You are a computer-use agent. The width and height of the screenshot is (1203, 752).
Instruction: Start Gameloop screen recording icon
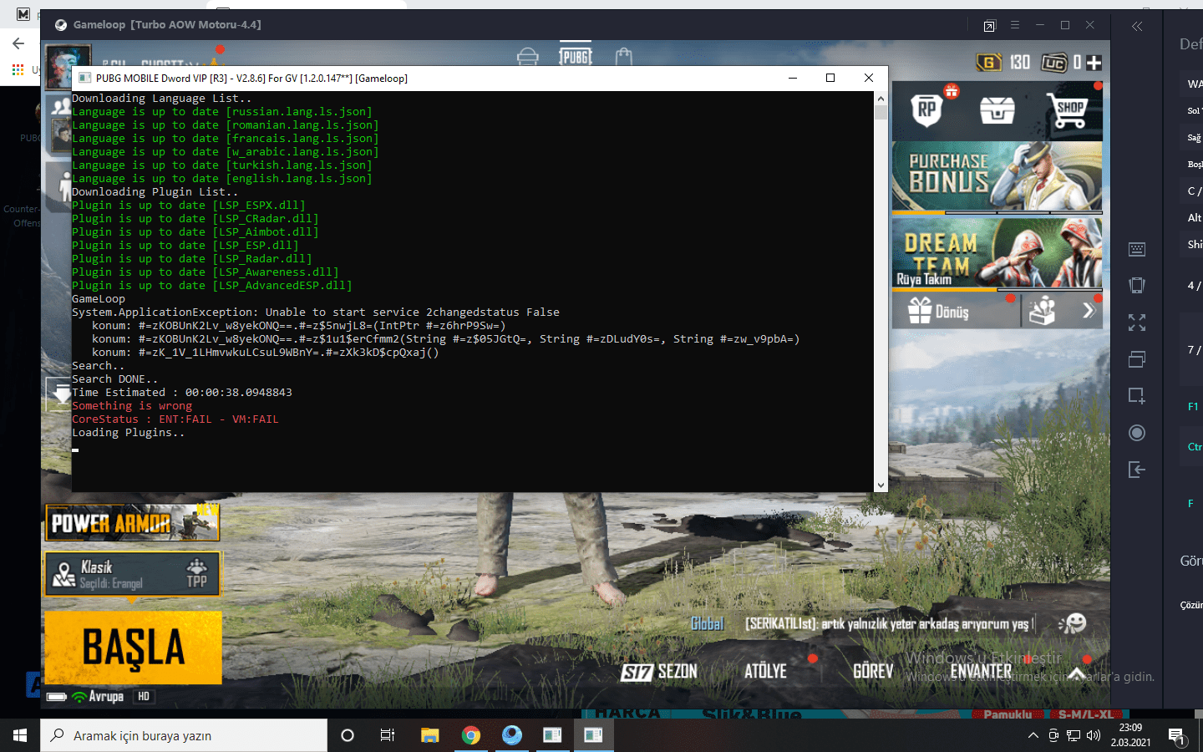pyautogui.click(x=1137, y=433)
